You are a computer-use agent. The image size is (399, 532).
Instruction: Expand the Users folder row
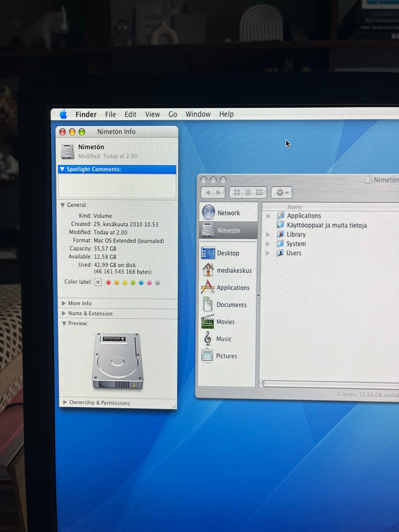click(x=268, y=253)
